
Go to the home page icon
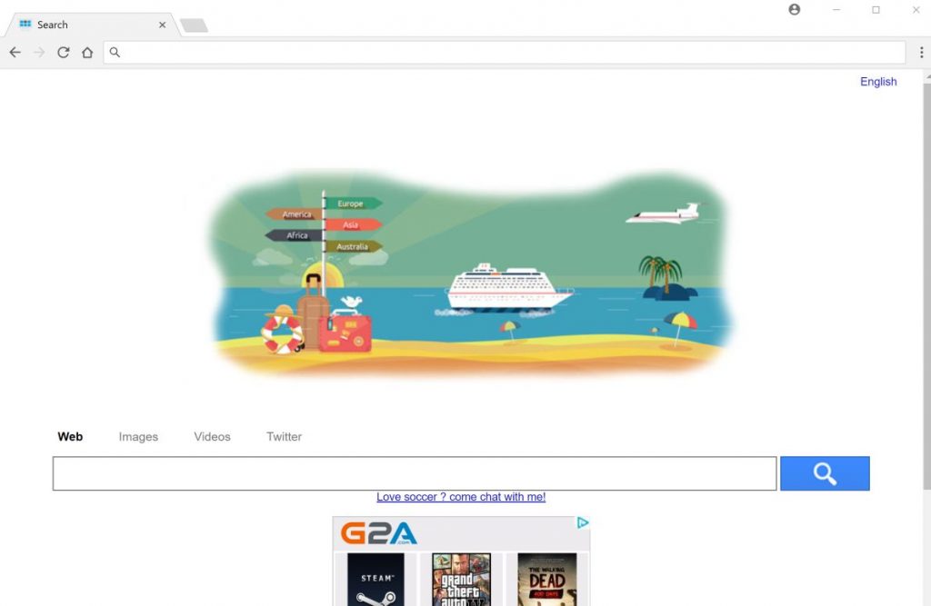click(x=87, y=52)
